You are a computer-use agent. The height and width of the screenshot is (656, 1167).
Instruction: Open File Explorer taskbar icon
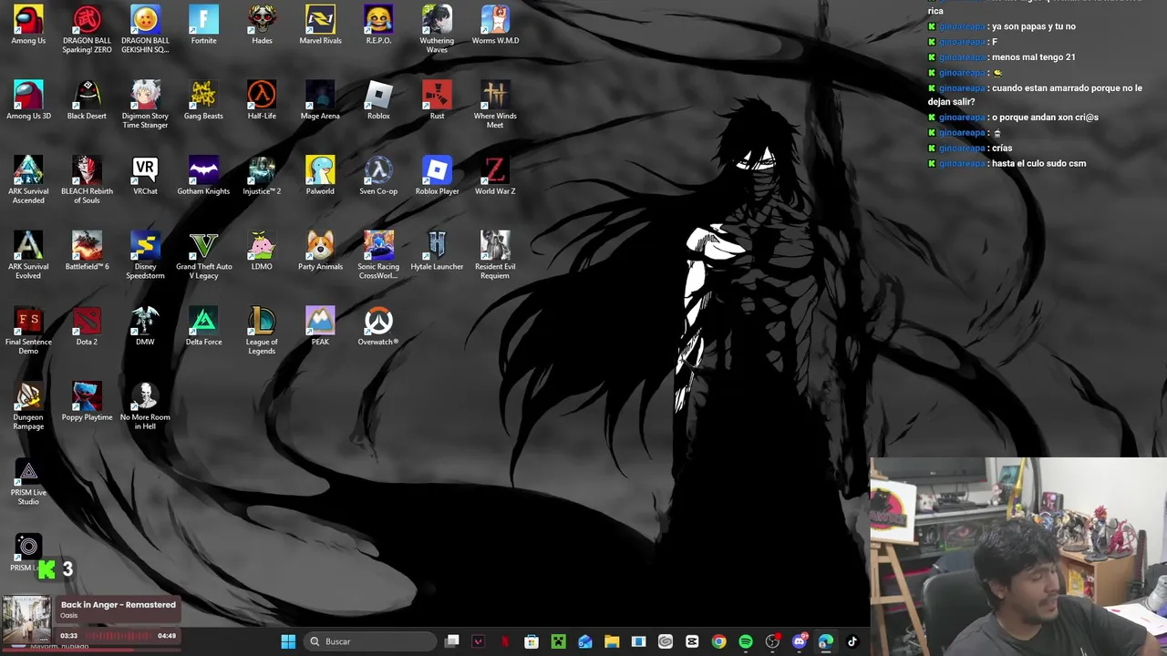click(612, 641)
